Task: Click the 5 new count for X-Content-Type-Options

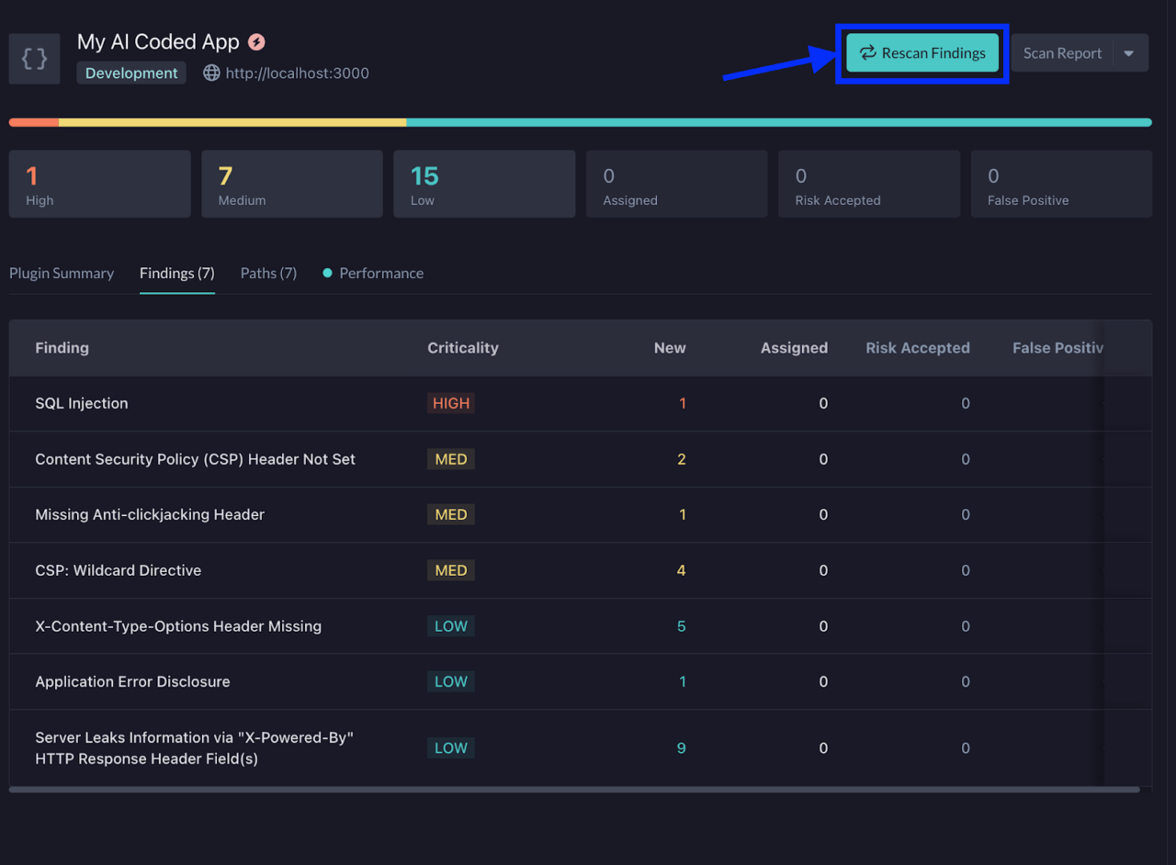Action: (681, 625)
